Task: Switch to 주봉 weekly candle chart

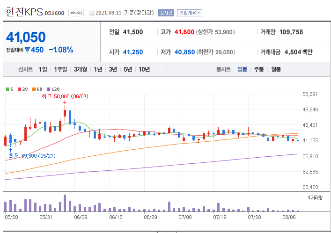Action: click(259, 69)
